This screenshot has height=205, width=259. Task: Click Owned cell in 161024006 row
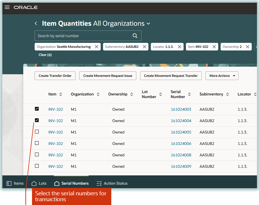[118, 144]
